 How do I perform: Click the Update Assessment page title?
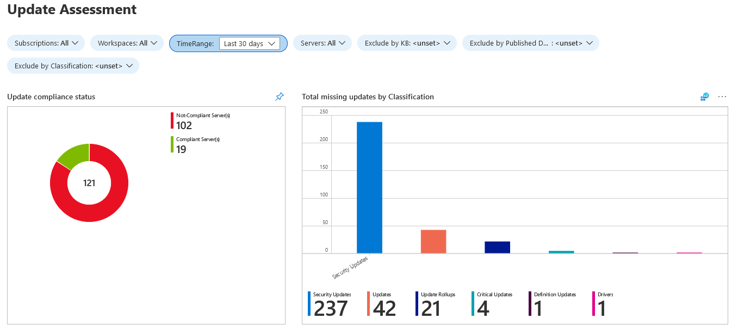(72, 9)
